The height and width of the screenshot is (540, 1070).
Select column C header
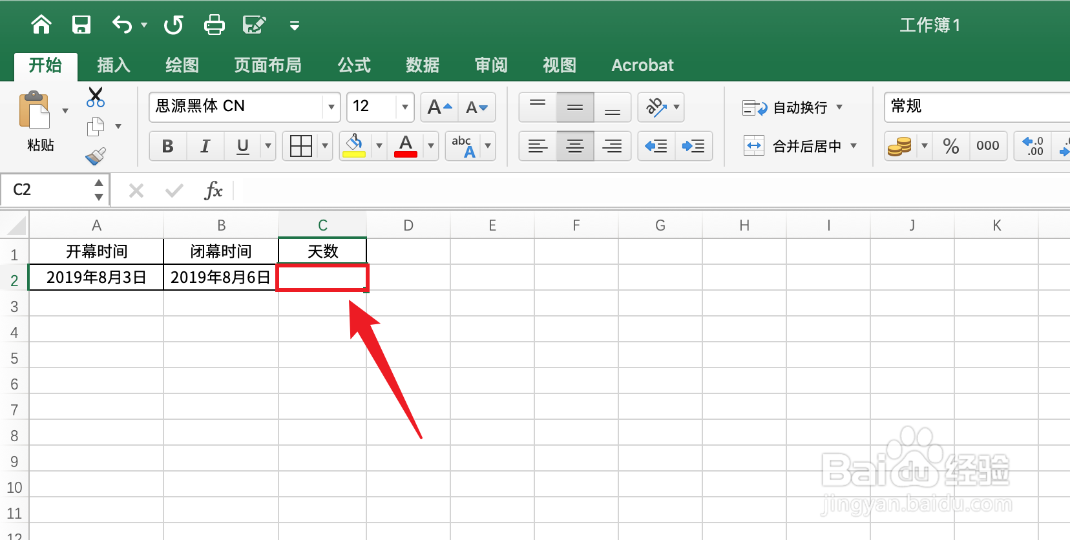pos(322,225)
